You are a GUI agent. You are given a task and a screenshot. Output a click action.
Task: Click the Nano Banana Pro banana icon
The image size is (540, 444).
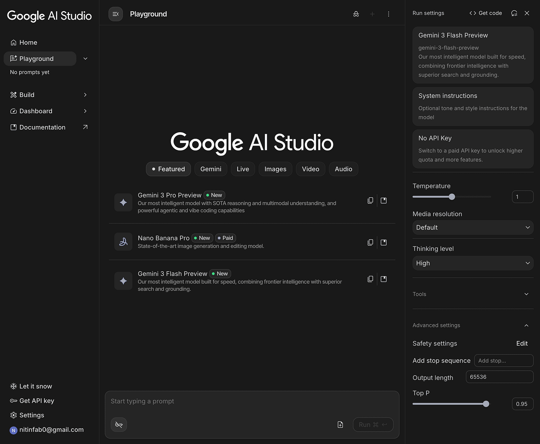point(123,241)
